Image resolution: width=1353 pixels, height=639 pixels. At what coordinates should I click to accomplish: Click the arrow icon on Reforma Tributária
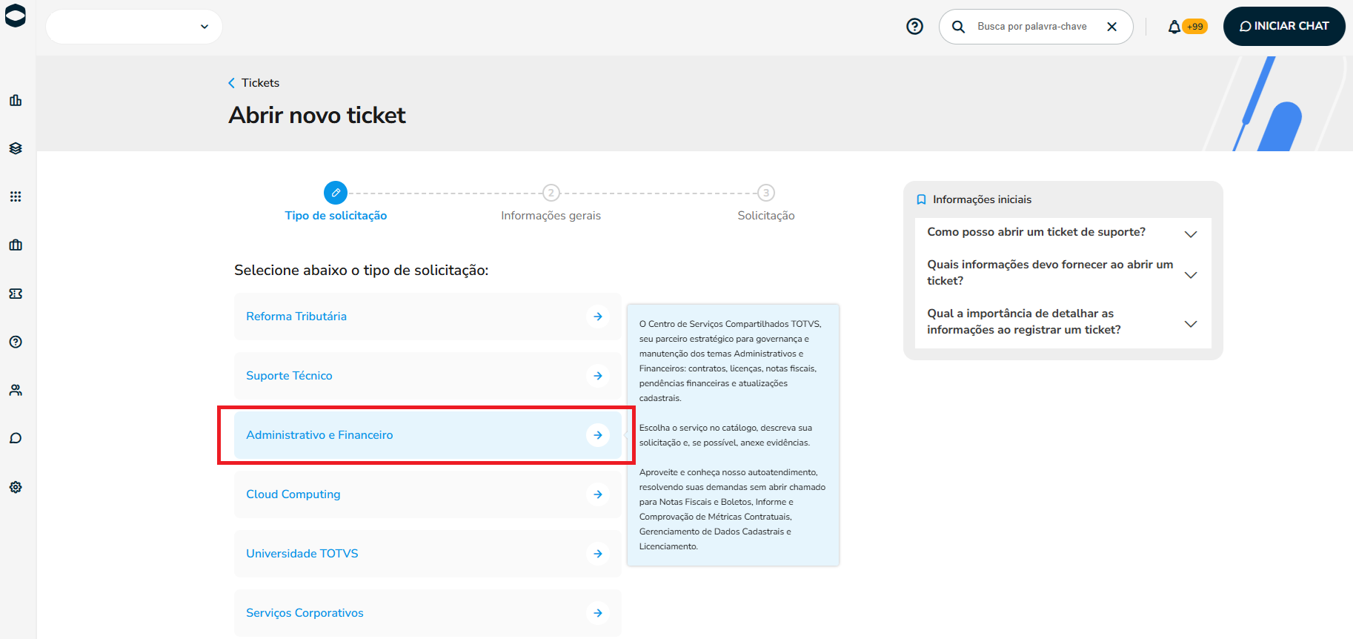tap(598, 317)
